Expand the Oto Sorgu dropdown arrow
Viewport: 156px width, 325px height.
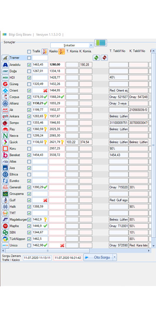pos(115,257)
